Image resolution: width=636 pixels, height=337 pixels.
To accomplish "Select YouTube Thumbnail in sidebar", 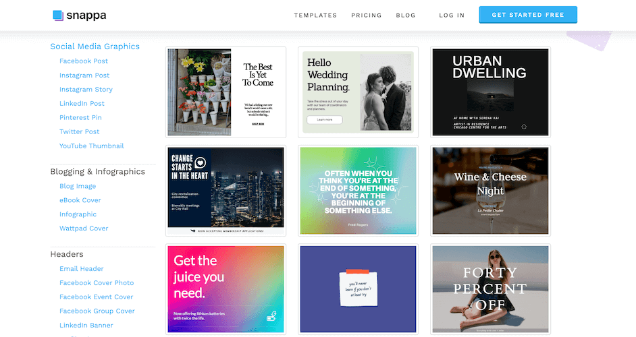I will click(x=92, y=146).
